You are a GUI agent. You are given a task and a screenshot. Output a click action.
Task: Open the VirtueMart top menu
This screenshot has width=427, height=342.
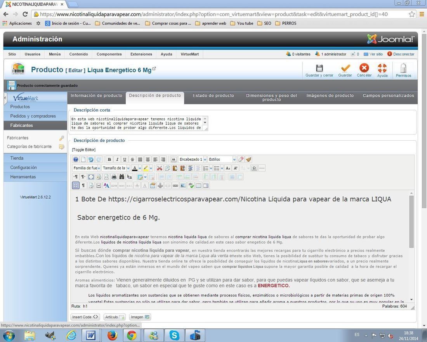click(x=190, y=54)
